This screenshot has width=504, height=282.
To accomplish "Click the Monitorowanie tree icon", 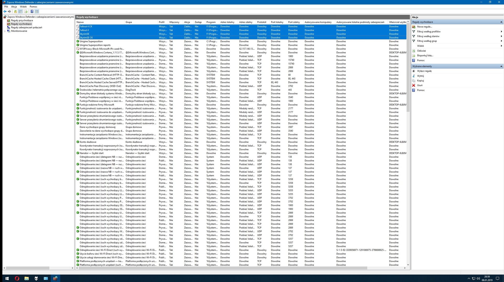I will click(x=9, y=31).
